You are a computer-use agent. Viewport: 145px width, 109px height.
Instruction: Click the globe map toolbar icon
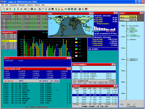[69, 9]
